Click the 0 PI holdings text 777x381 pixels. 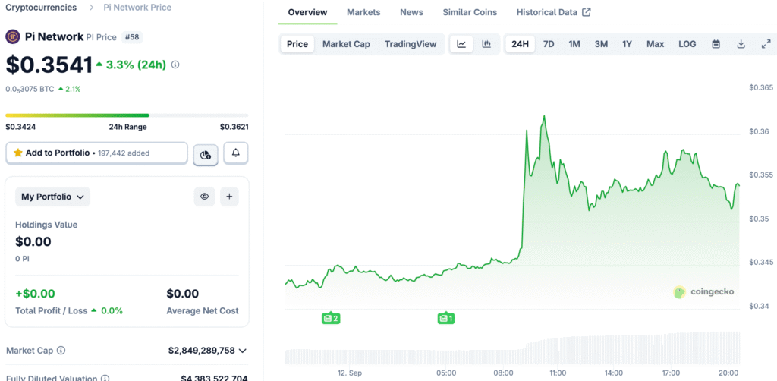click(x=22, y=259)
